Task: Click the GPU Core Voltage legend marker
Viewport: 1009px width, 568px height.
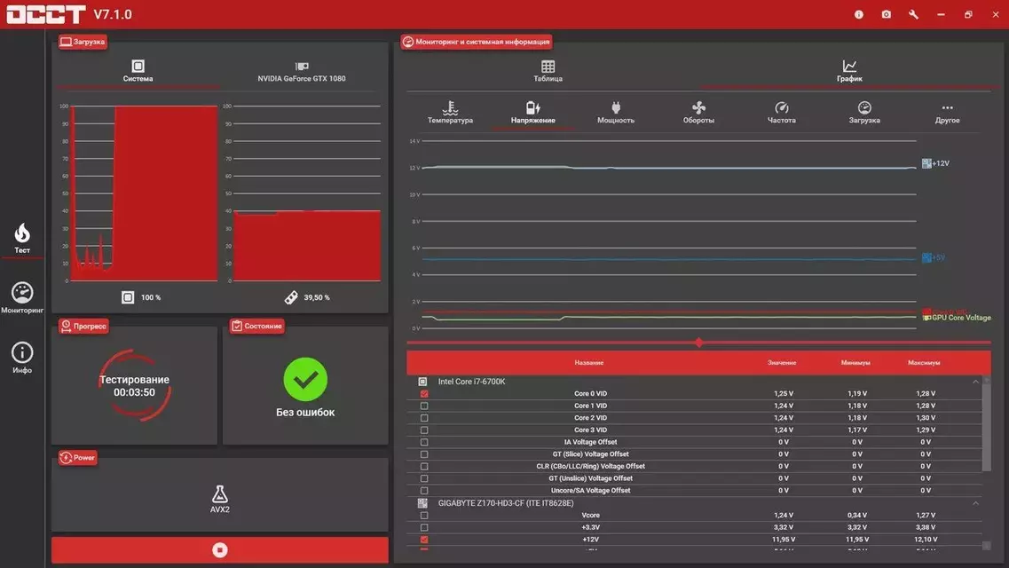Action: [926, 318]
